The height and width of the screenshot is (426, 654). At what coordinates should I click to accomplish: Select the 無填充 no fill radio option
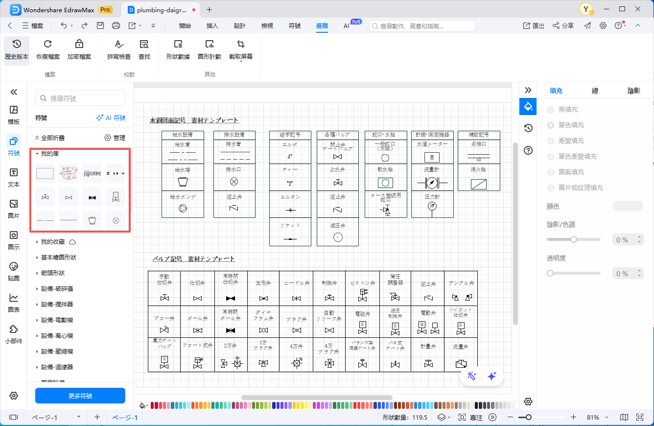coord(551,110)
